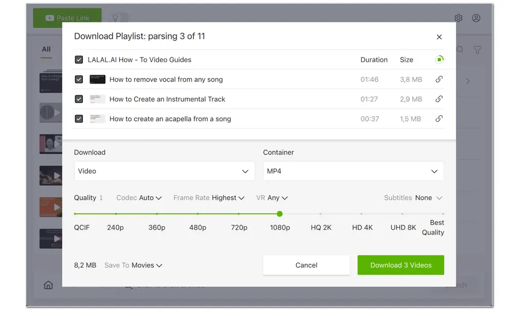Open settings gear in top bar

click(x=458, y=18)
